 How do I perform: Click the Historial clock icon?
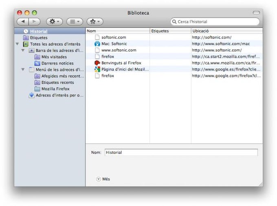click(x=26, y=31)
